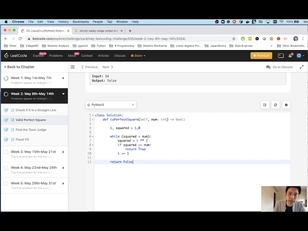This screenshot has width=308, height=231.
Task: Open the Explore nav item
Action: click(x=38, y=56)
